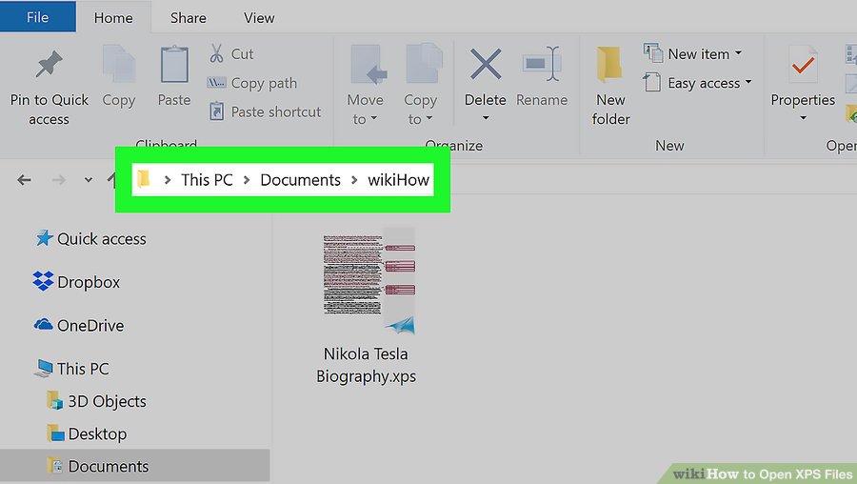The width and height of the screenshot is (857, 484).
Task: Select 3D Objects label in navigation pane
Action: (x=107, y=401)
